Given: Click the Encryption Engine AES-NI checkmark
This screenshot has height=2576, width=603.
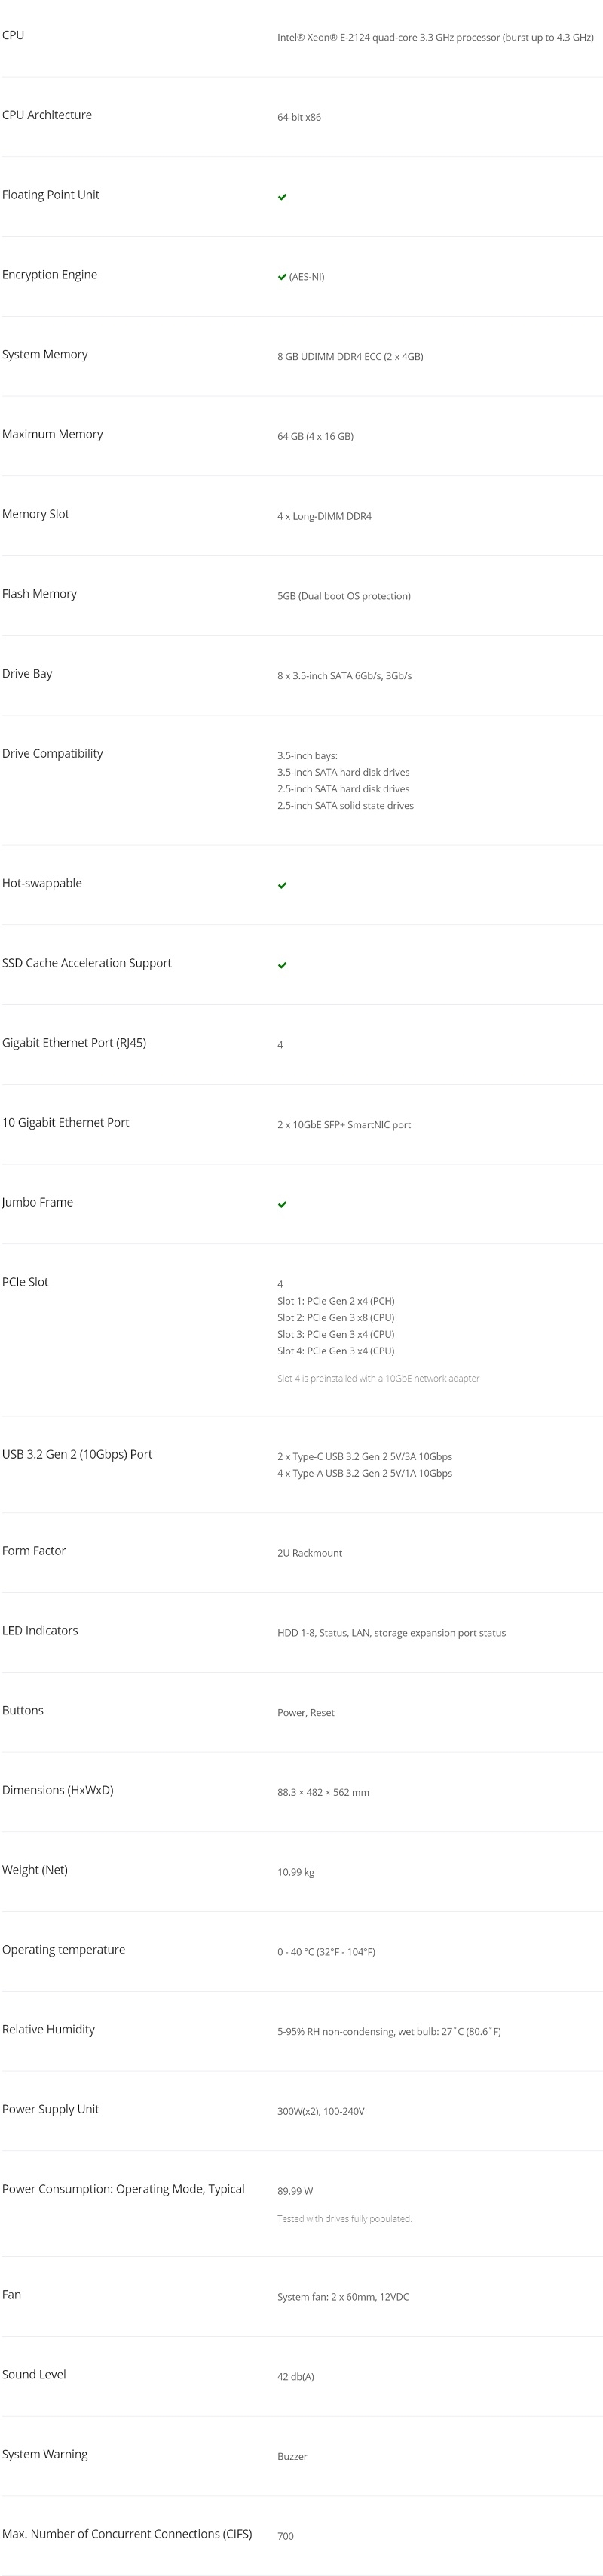Looking at the screenshot, I should 283,277.
